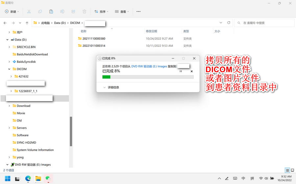
Task: Expand 详细信息 in the copy dialog
Action: coord(111,87)
